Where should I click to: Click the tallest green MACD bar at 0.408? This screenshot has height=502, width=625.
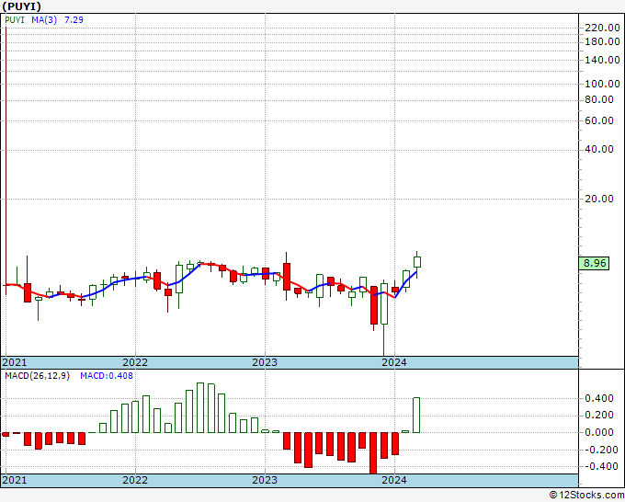pos(416,415)
